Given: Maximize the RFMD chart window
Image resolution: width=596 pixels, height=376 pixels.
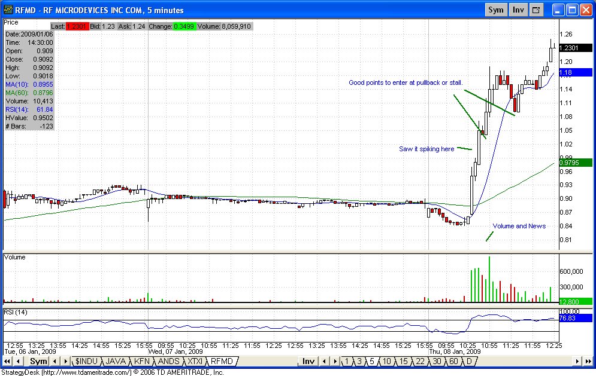Looking at the screenshot, I should 572,10.
